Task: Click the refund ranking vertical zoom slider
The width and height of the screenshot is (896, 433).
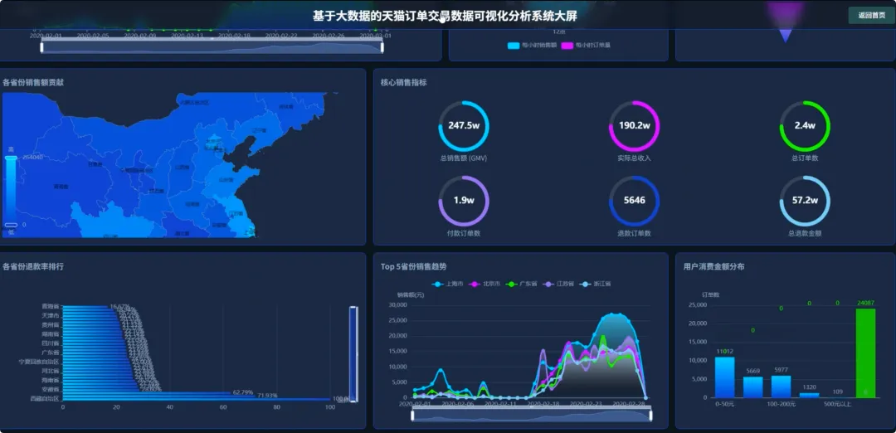Action: click(353, 354)
